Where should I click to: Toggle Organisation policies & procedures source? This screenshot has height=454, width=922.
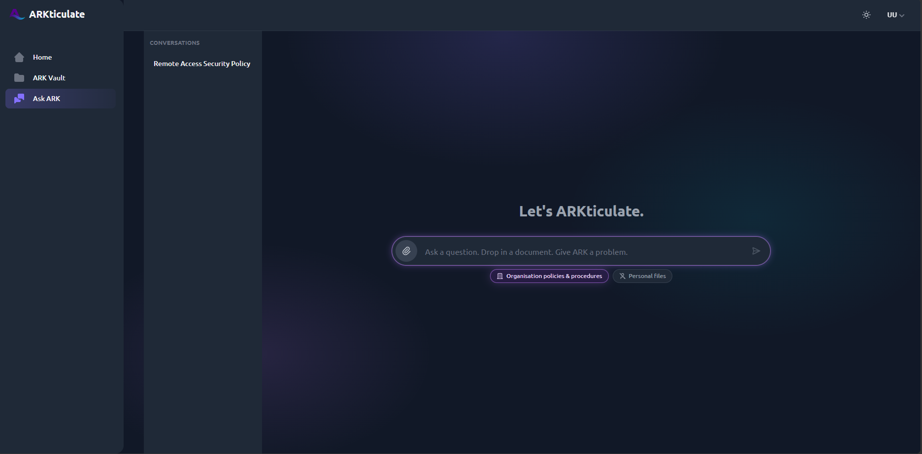pyautogui.click(x=549, y=276)
